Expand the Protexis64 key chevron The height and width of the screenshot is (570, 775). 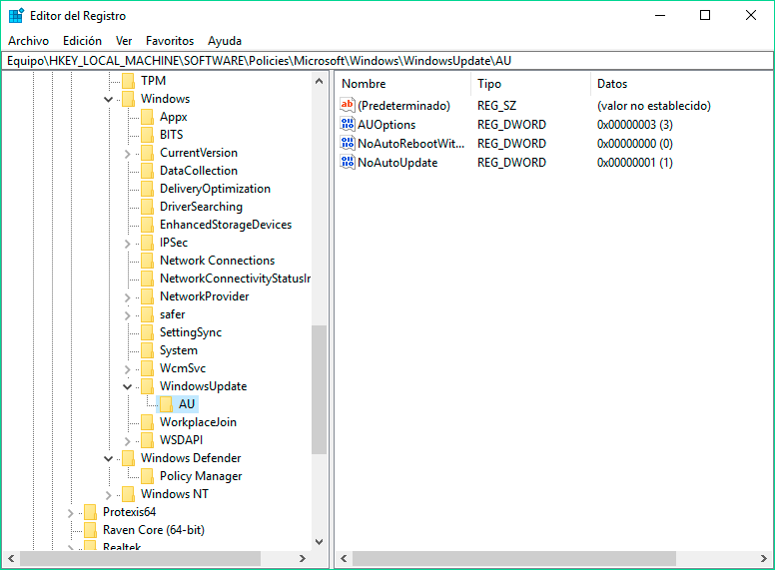coord(70,513)
